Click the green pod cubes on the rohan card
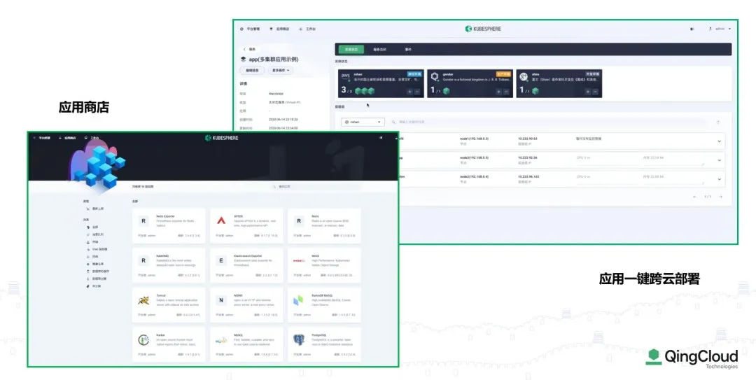 tap(365, 91)
